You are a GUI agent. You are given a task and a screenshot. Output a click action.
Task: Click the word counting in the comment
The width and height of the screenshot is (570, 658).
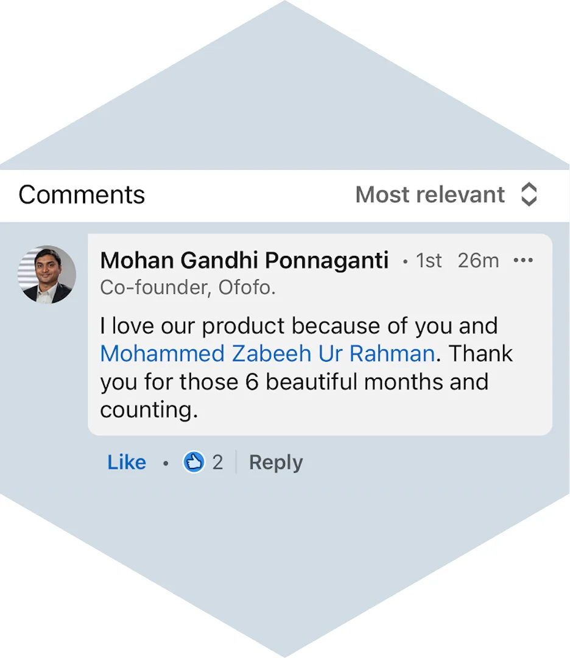(x=149, y=410)
